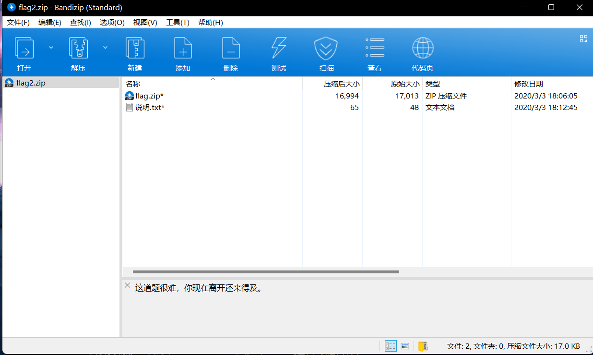Maximize the Bandizip window
593x355 pixels.
click(x=551, y=7)
